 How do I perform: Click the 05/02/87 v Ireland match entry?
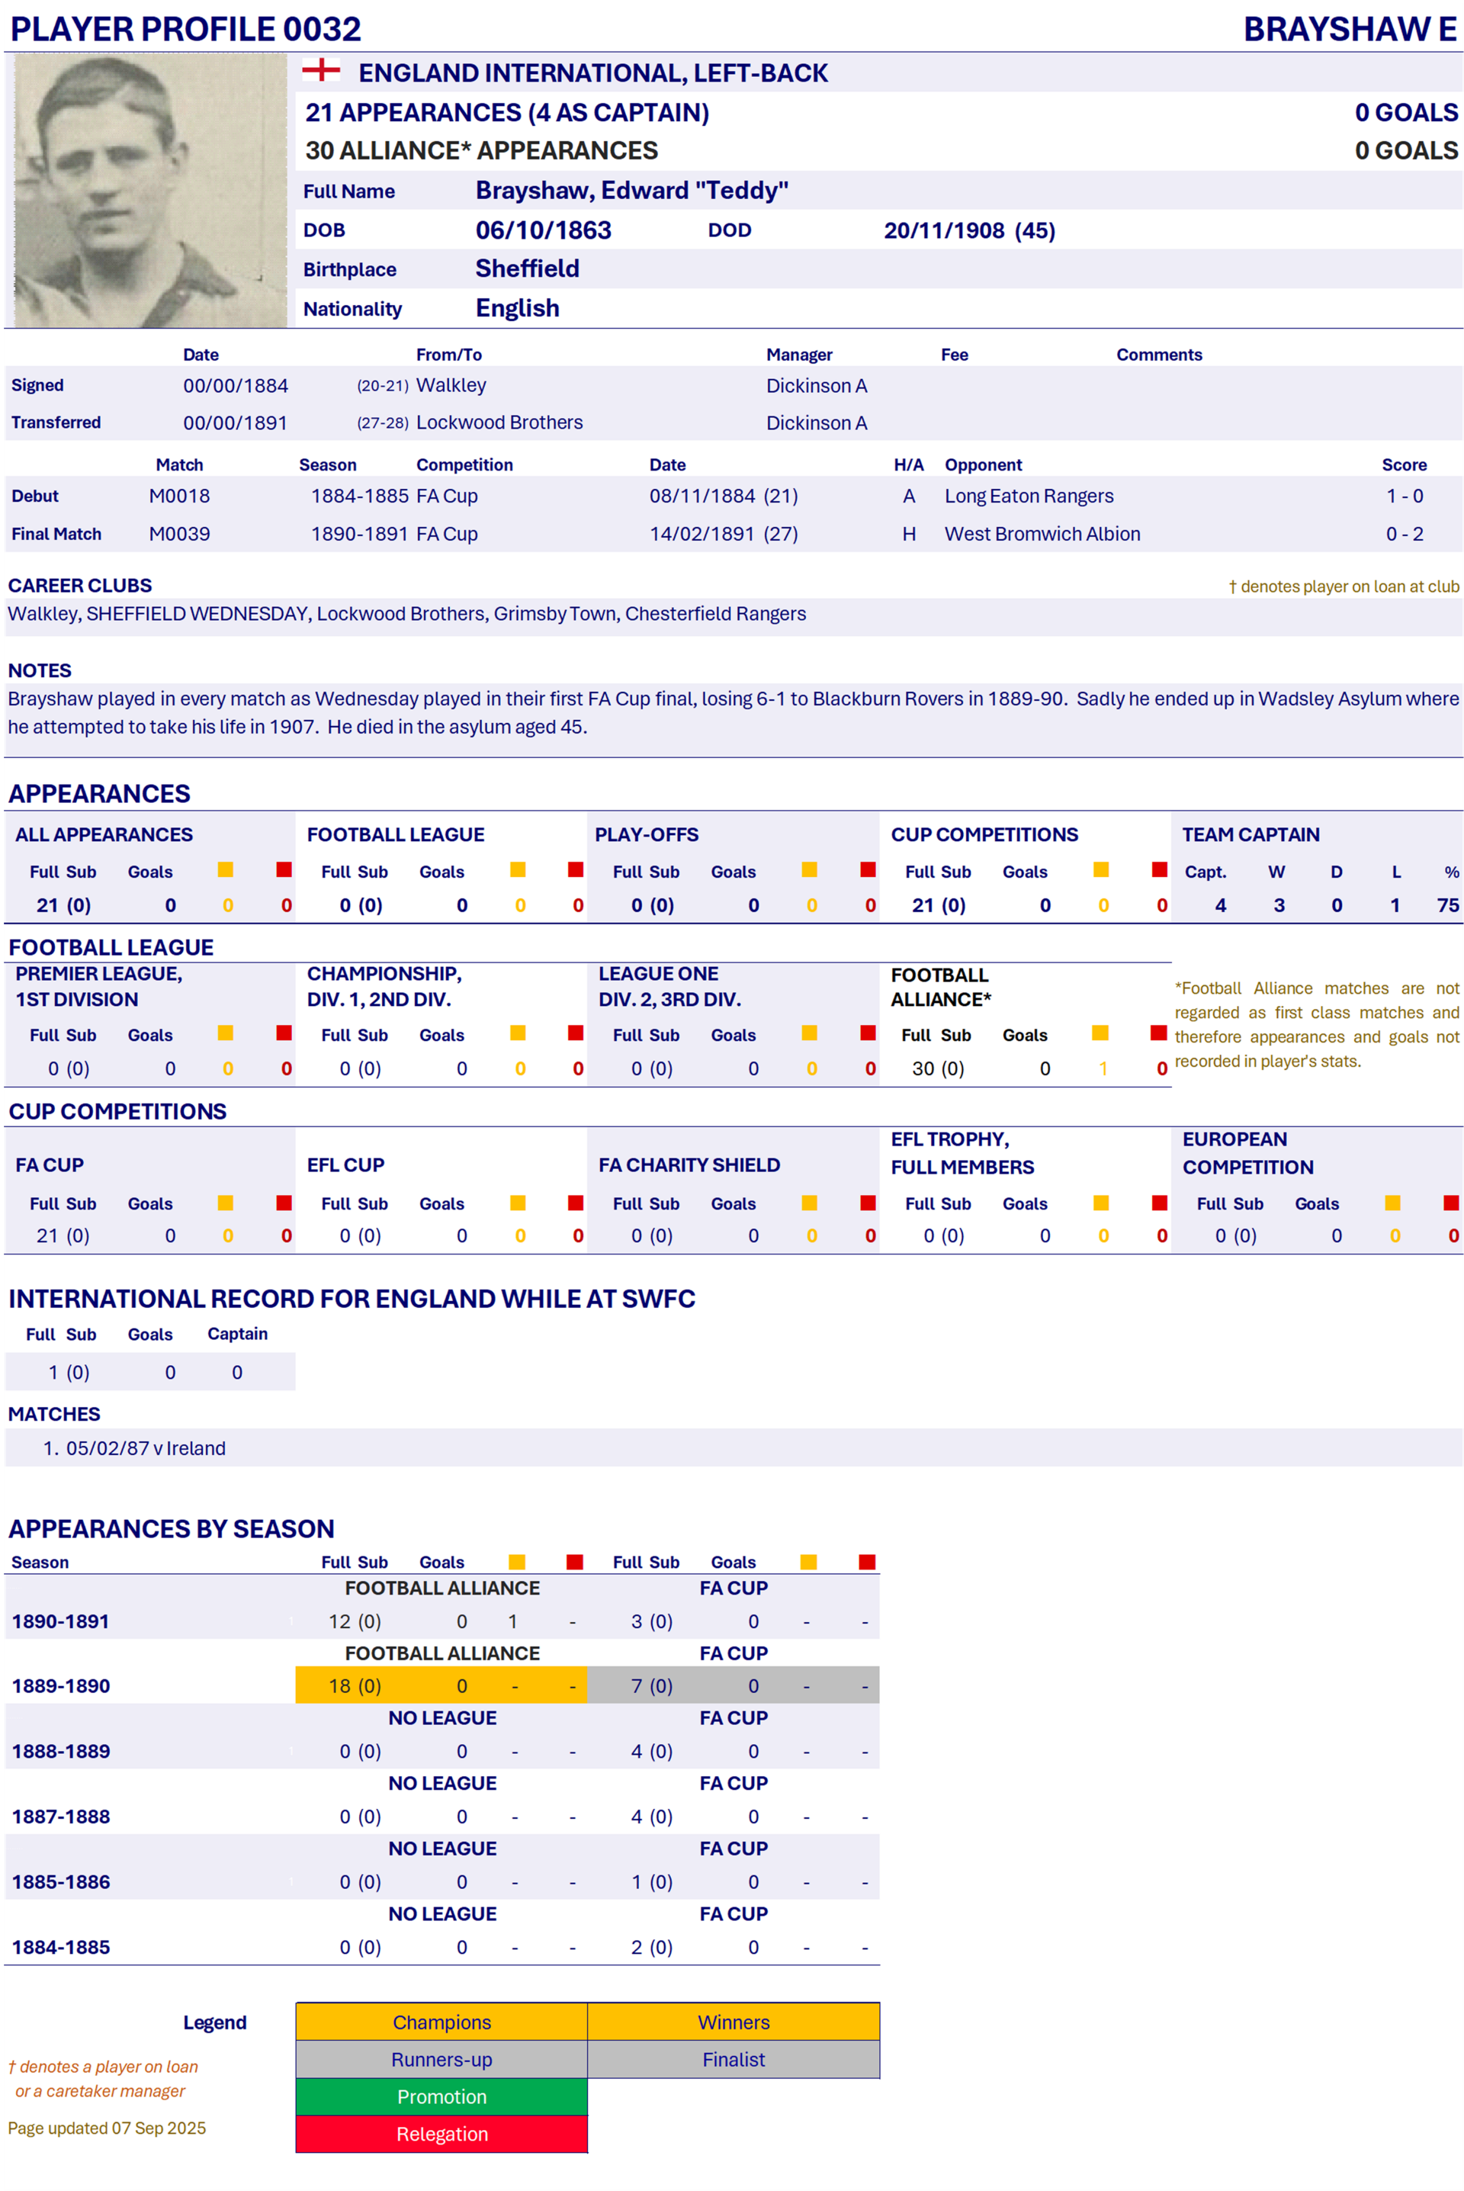(x=145, y=1448)
